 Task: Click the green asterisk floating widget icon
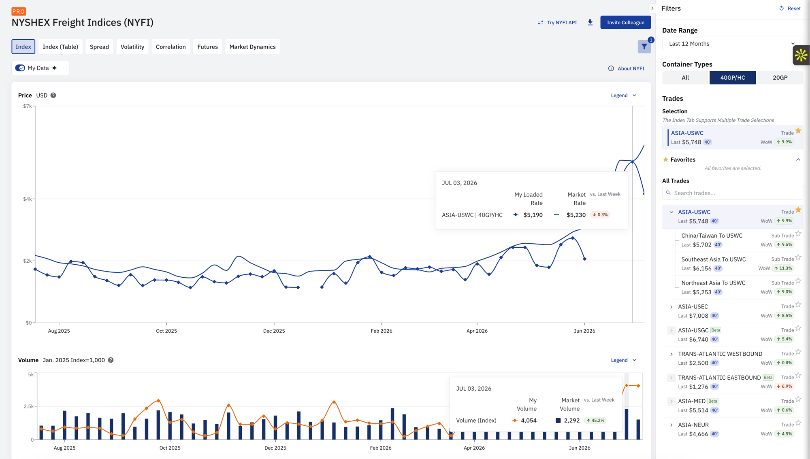coord(801,55)
